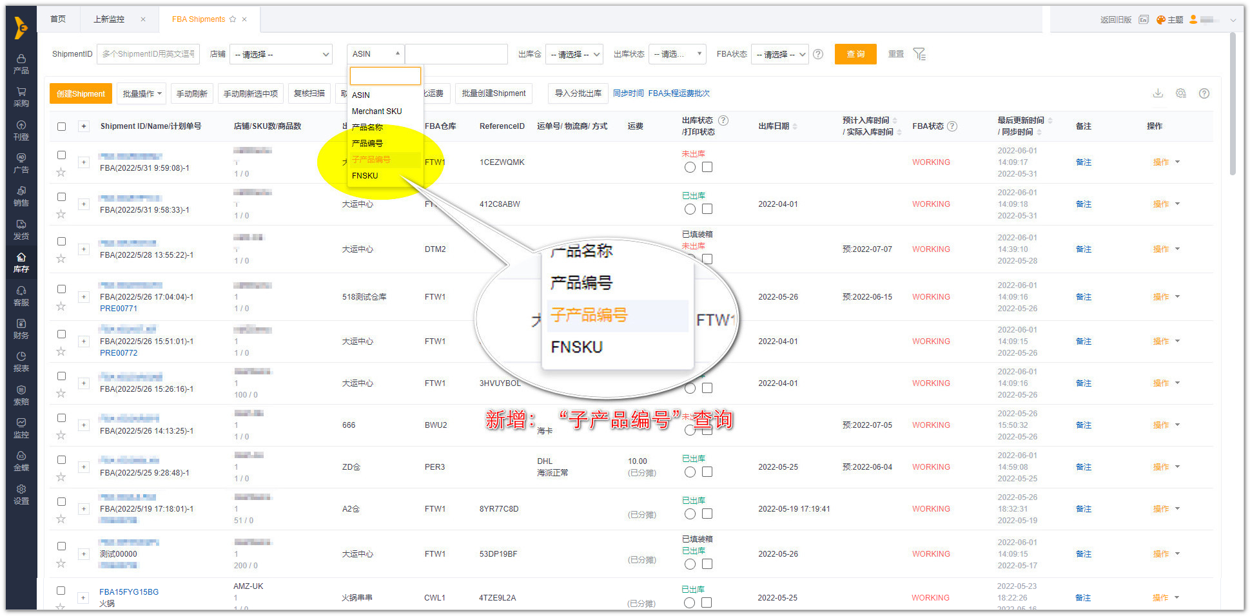Click the 创建Shipment button

coord(81,94)
